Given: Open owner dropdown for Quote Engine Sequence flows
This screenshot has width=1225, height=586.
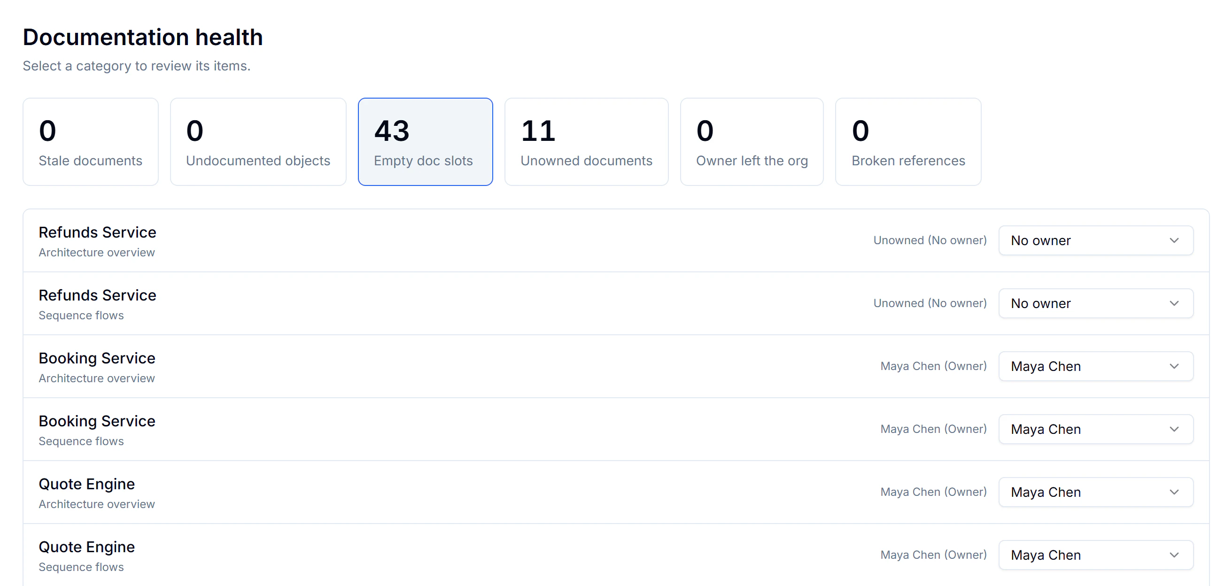Looking at the screenshot, I should [1096, 555].
